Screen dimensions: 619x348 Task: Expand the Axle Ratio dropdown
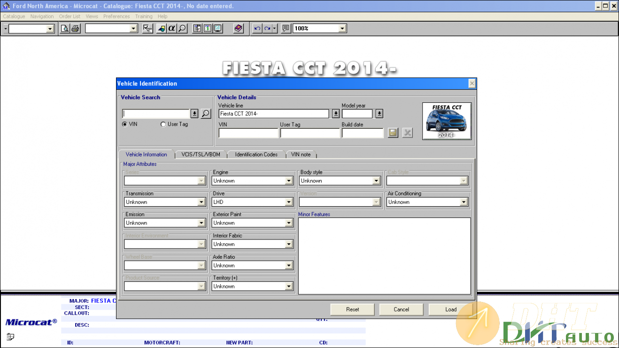click(289, 265)
